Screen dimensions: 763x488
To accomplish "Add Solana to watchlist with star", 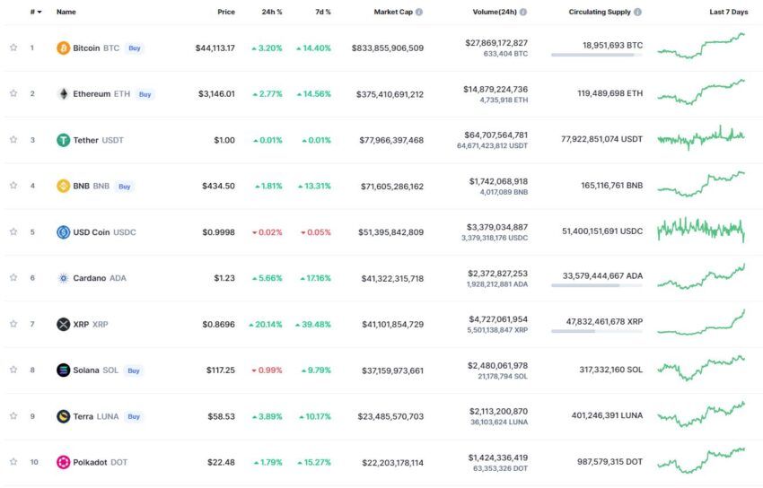I will click(x=13, y=370).
